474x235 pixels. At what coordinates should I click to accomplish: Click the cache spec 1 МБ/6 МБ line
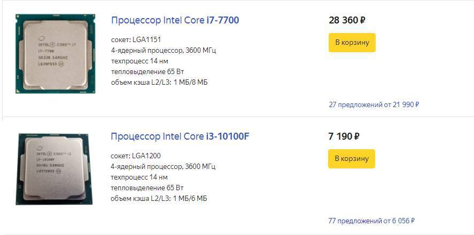pos(159,199)
